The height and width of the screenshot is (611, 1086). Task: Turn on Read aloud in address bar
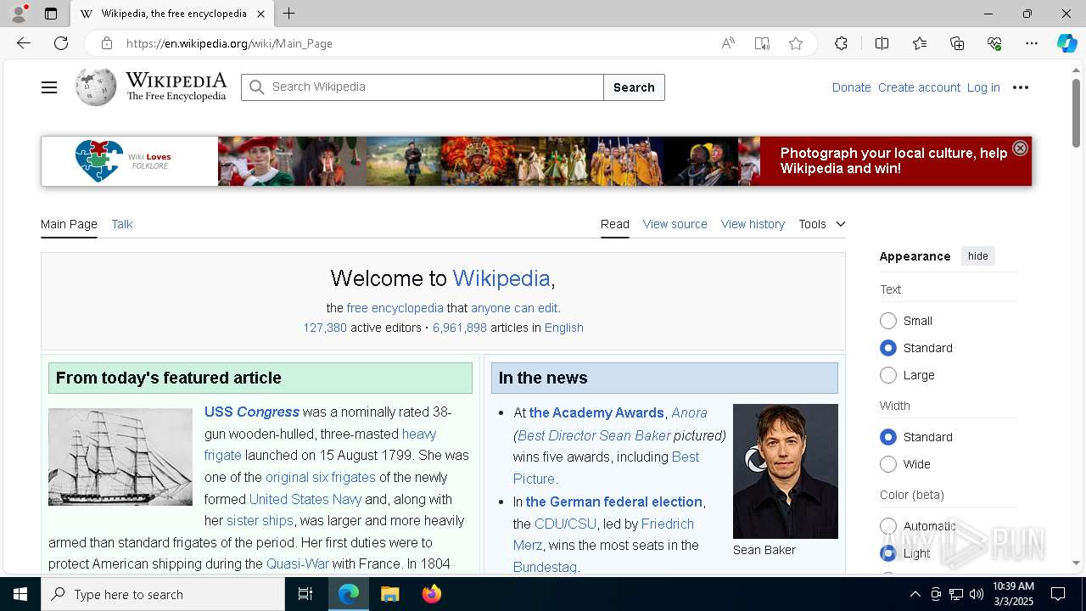tap(728, 43)
